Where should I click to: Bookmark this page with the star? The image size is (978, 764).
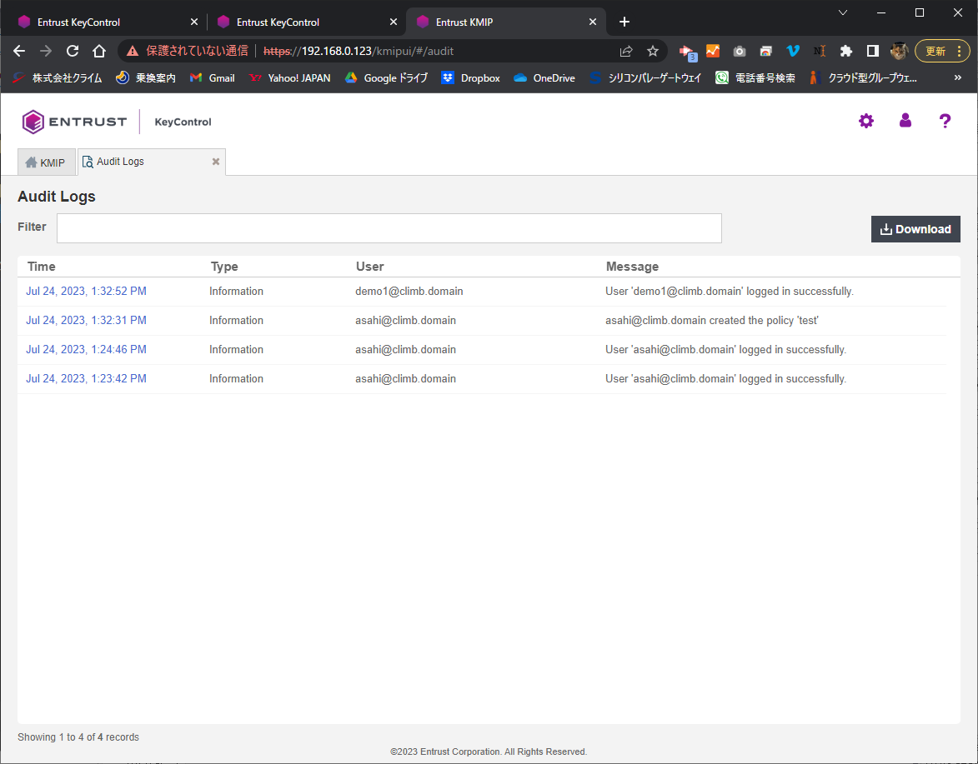click(x=652, y=51)
